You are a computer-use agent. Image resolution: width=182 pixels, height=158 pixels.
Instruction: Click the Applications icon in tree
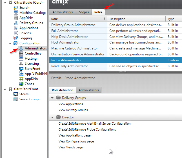point(16,28)
